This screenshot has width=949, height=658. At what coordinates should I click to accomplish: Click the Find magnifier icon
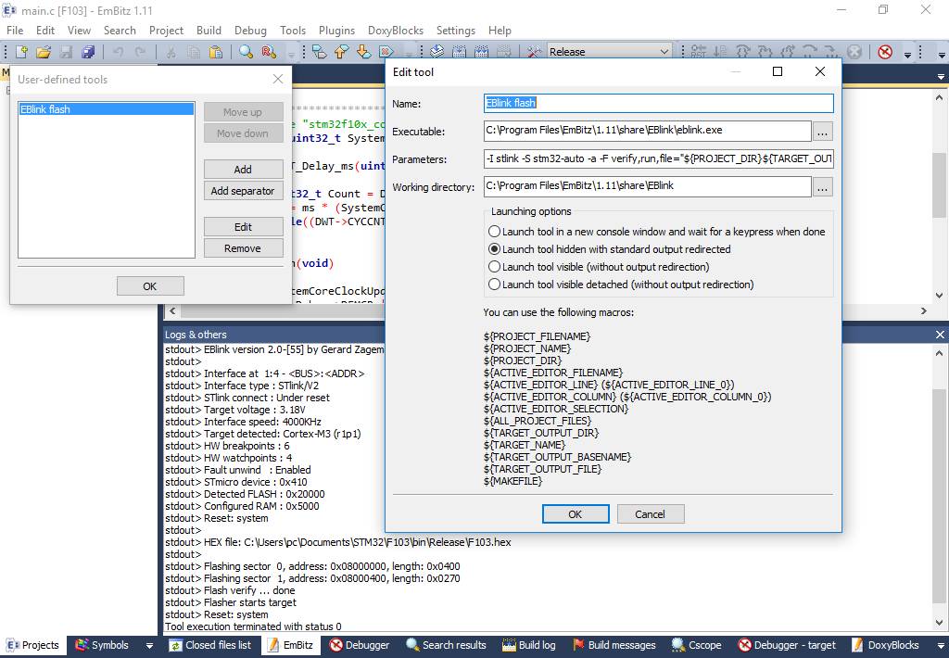pos(246,52)
